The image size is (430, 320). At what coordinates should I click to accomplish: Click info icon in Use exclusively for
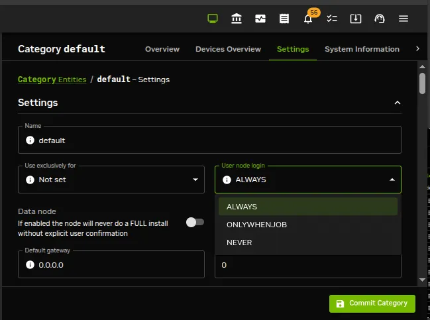(30, 180)
